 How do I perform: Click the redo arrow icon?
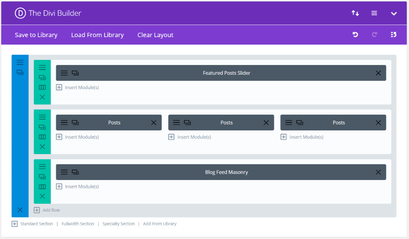pos(374,34)
